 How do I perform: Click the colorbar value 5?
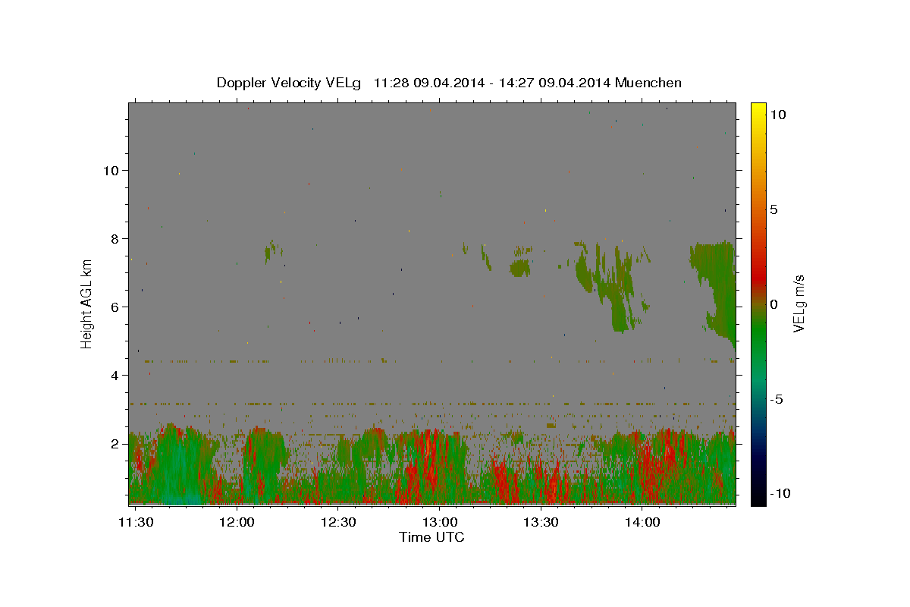click(773, 209)
